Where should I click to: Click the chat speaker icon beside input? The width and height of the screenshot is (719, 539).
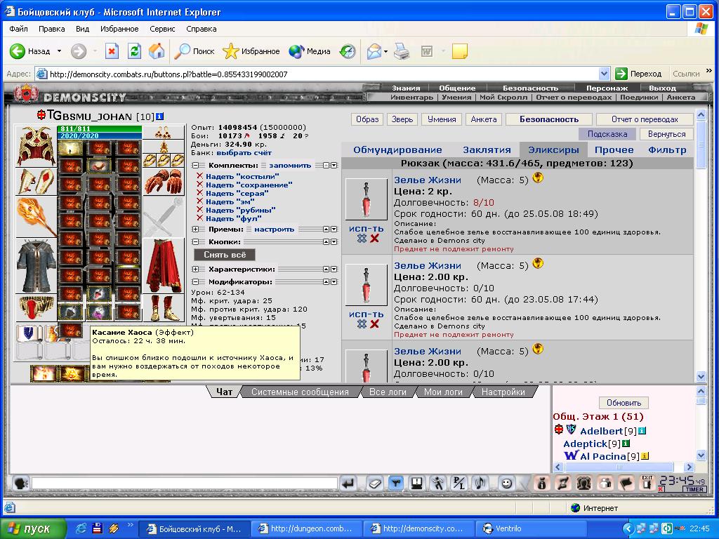[20, 483]
